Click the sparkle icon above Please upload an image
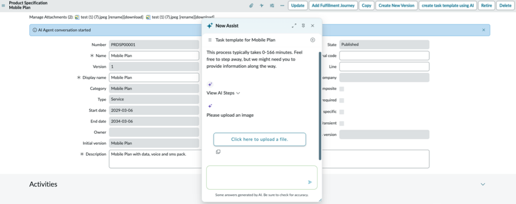 pyautogui.click(x=210, y=106)
